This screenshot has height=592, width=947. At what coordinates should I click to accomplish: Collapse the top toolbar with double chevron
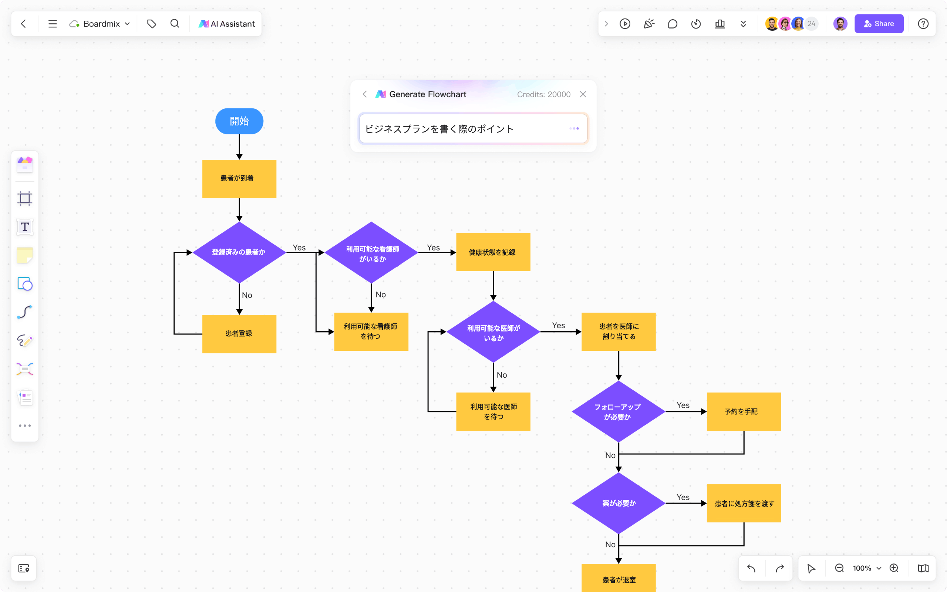pos(743,23)
